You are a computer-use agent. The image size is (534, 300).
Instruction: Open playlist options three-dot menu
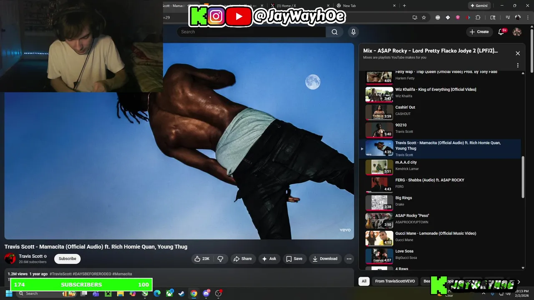(x=518, y=65)
